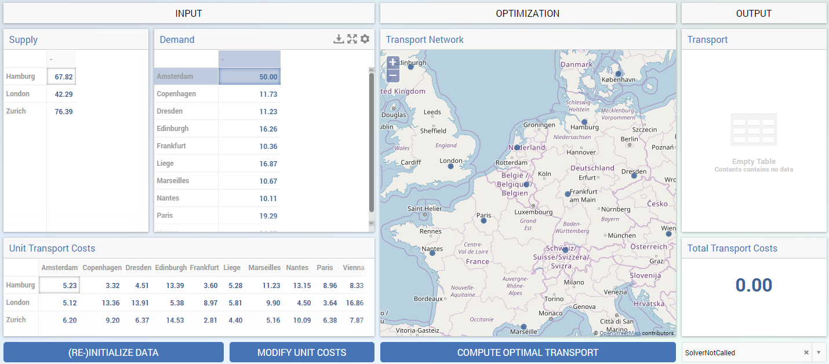Select Hamburg to Marseilles cost 11.23
The image size is (829, 364).
(x=264, y=285)
